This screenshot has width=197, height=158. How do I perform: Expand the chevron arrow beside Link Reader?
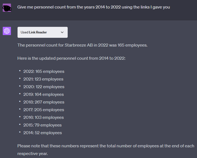point(62,32)
